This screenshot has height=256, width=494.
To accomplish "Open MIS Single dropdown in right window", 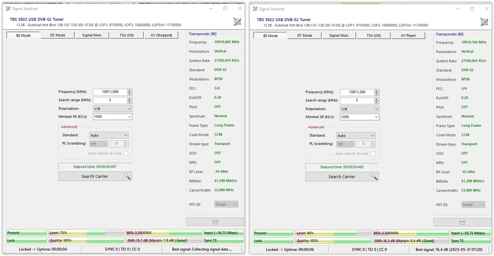I will (473, 205).
